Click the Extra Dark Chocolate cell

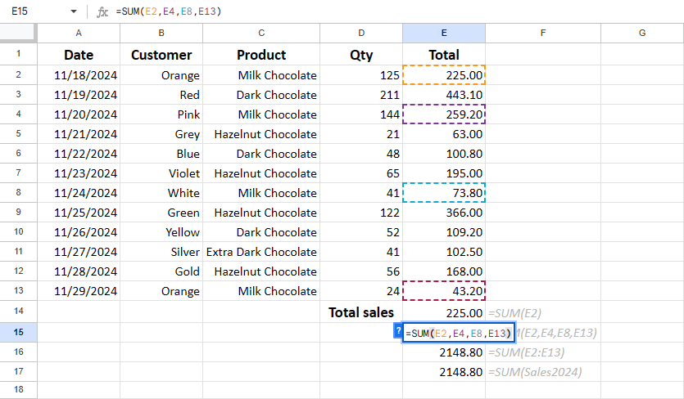point(261,252)
